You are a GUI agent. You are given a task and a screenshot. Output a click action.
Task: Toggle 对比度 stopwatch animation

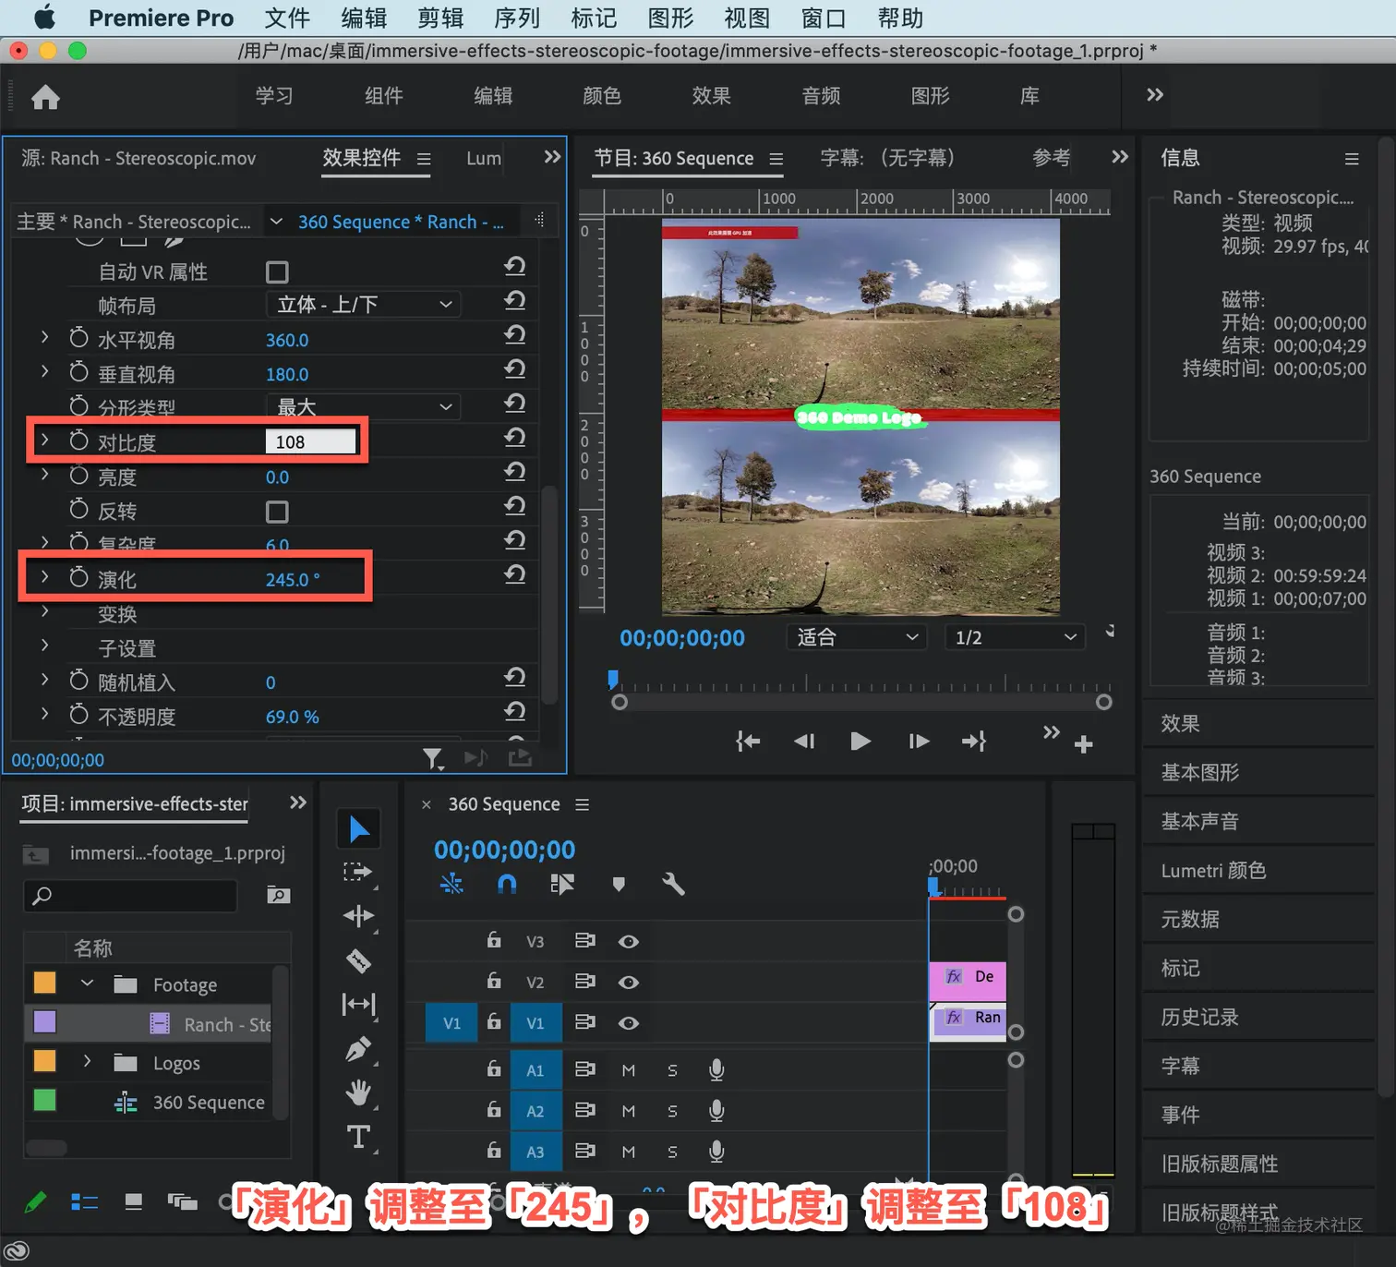tap(79, 440)
